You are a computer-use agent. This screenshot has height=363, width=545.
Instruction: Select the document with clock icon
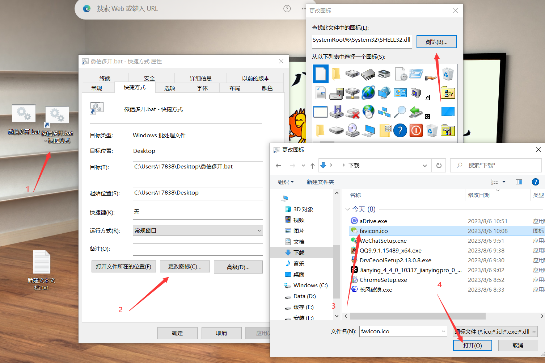pyautogui.click(x=400, y=74)
